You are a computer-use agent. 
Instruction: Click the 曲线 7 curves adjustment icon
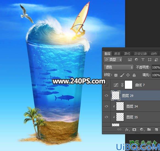pyautogui.click(x=116, y=85)
